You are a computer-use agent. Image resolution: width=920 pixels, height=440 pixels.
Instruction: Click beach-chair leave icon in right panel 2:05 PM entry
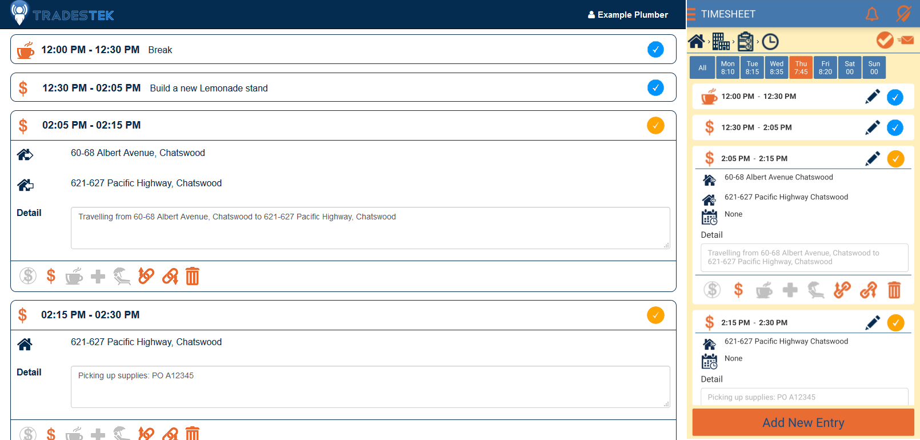tap(815, 290)
